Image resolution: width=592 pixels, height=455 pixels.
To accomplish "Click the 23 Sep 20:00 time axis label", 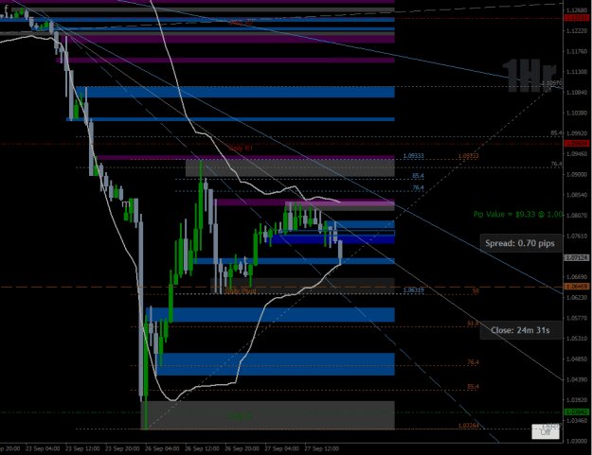I will click(122, 448).
